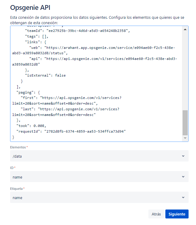The width and height of the screenshot is (196, 225).
Task: Click the JSON box scrollbar up arrow
Action: pyautogui.click(x=185, y=30)
